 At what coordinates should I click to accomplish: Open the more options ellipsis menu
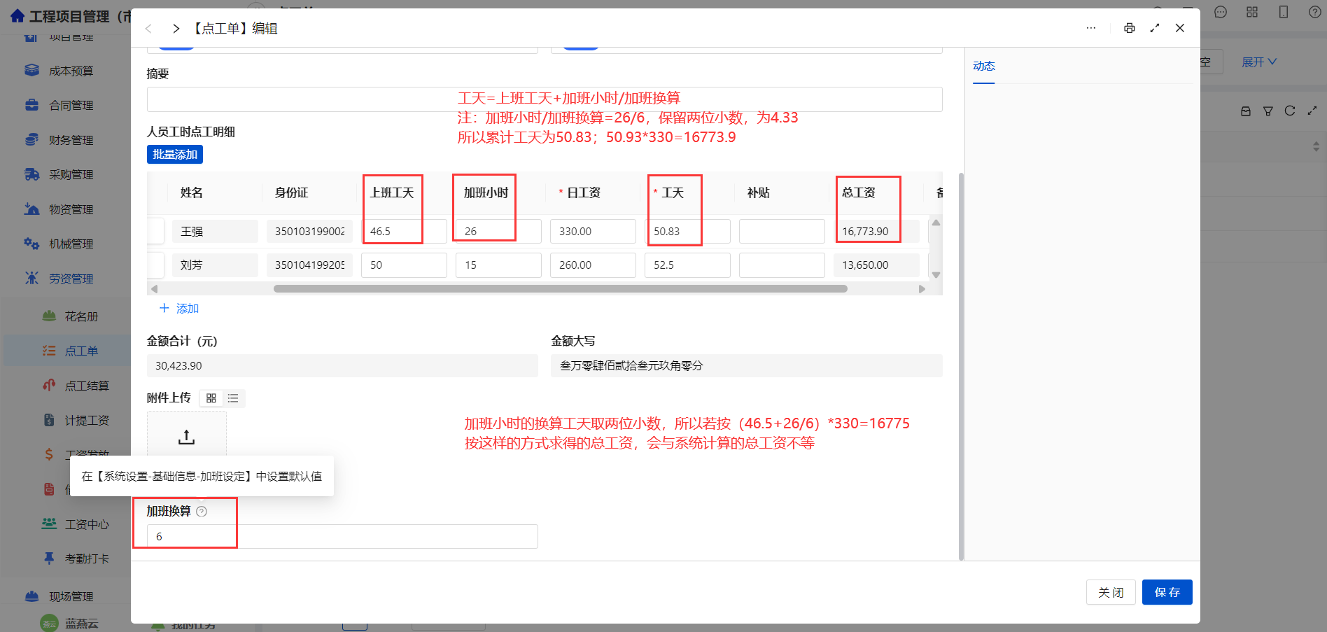[1091, 28]
